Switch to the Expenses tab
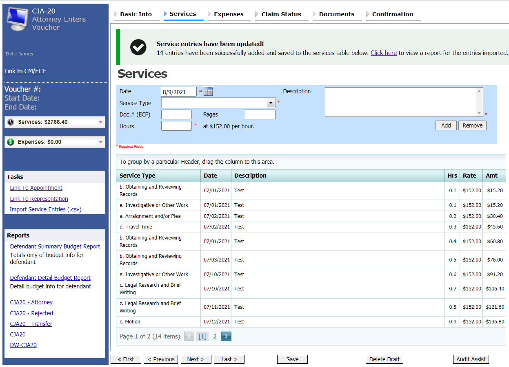This screenshot has height=367, width=509. tap(229, 14)
